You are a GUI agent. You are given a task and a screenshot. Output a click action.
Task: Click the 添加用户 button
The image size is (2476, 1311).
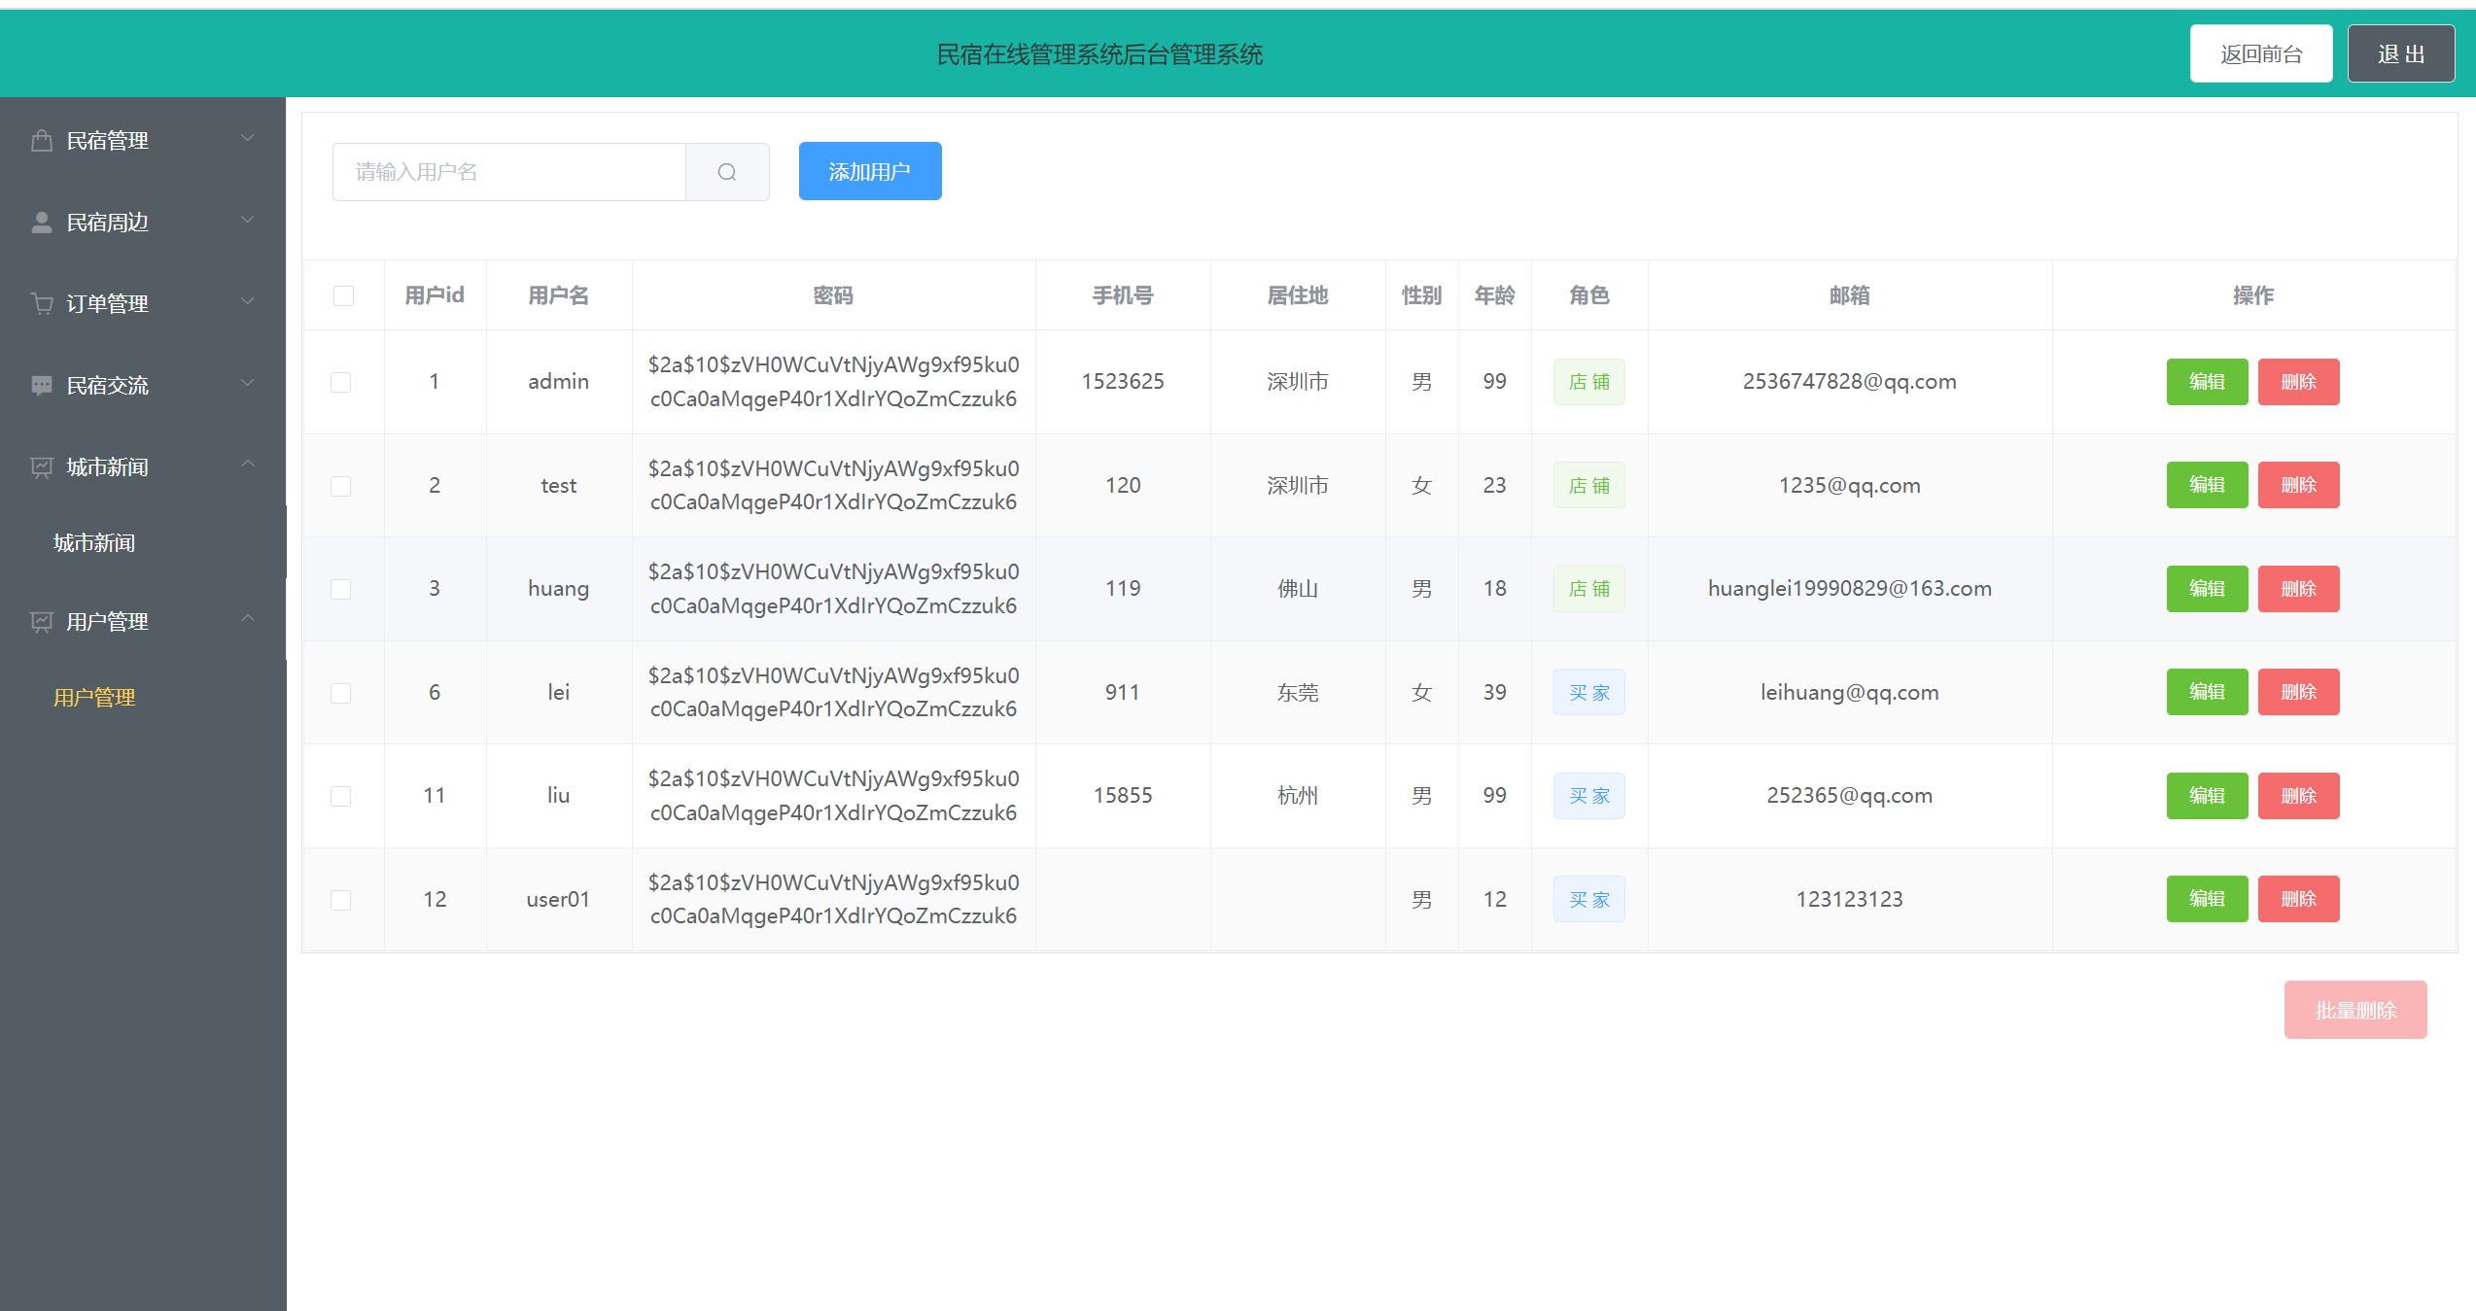(x=869, y=171)
